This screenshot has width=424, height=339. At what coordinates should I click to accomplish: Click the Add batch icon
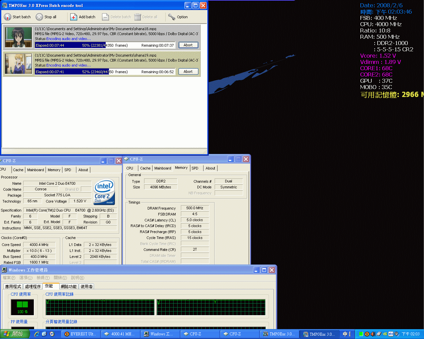pyautogui.click(x=74, y=17)
